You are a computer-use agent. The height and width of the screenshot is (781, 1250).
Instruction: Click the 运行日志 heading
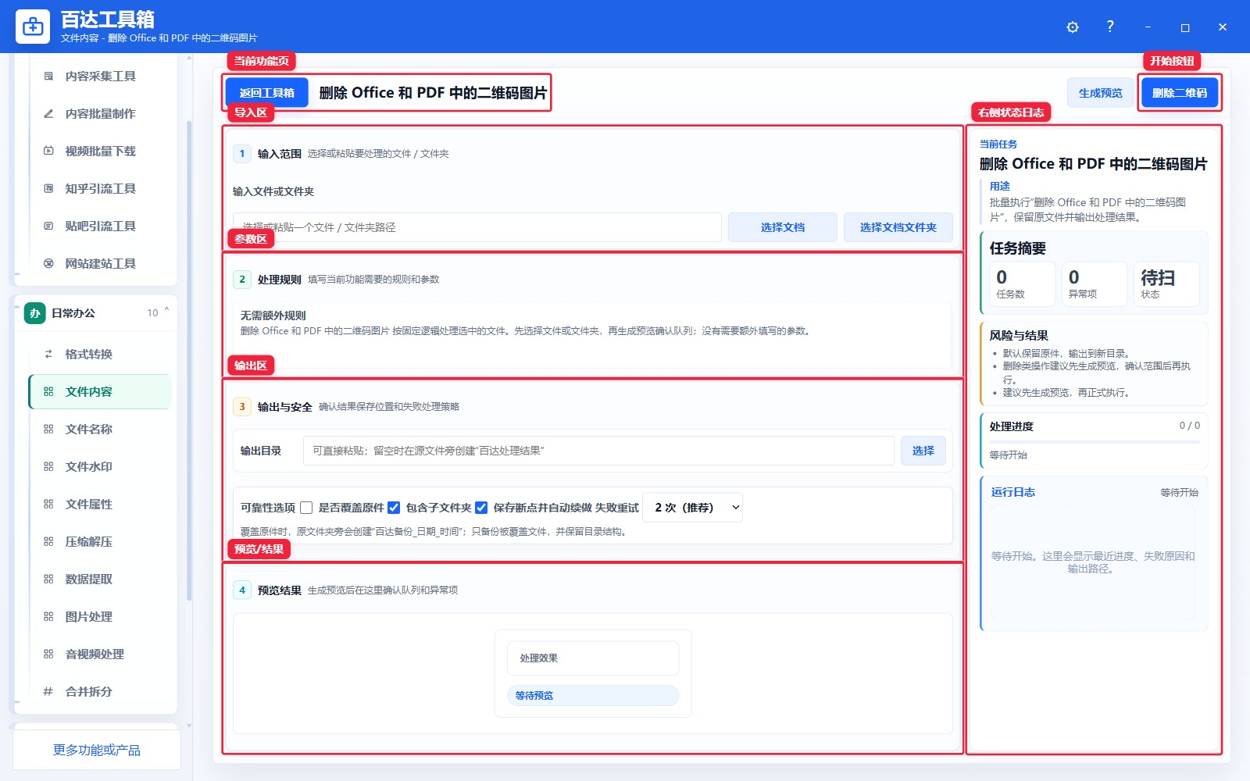pyautogui.click(x=1013, y=492)
